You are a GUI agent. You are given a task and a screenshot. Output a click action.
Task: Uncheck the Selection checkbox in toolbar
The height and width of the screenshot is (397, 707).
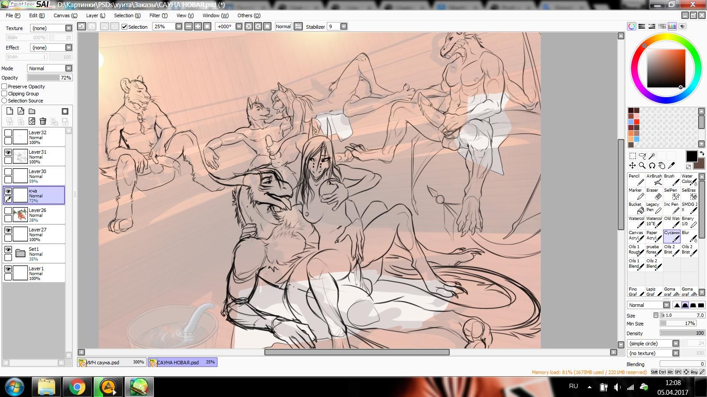[x=125, y=27]
